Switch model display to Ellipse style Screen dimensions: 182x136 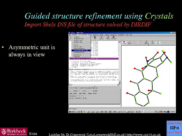[x=158, y=43]
